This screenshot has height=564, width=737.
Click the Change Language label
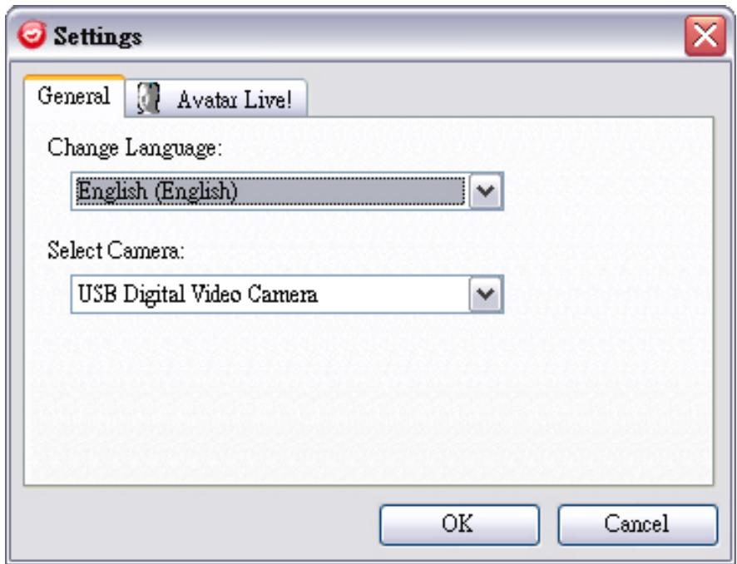click(134, 148)
